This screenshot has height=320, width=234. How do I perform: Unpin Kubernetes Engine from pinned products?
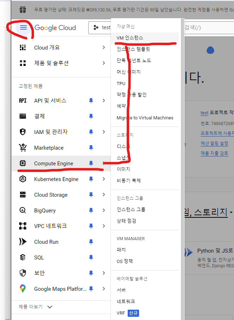point(91,179)
